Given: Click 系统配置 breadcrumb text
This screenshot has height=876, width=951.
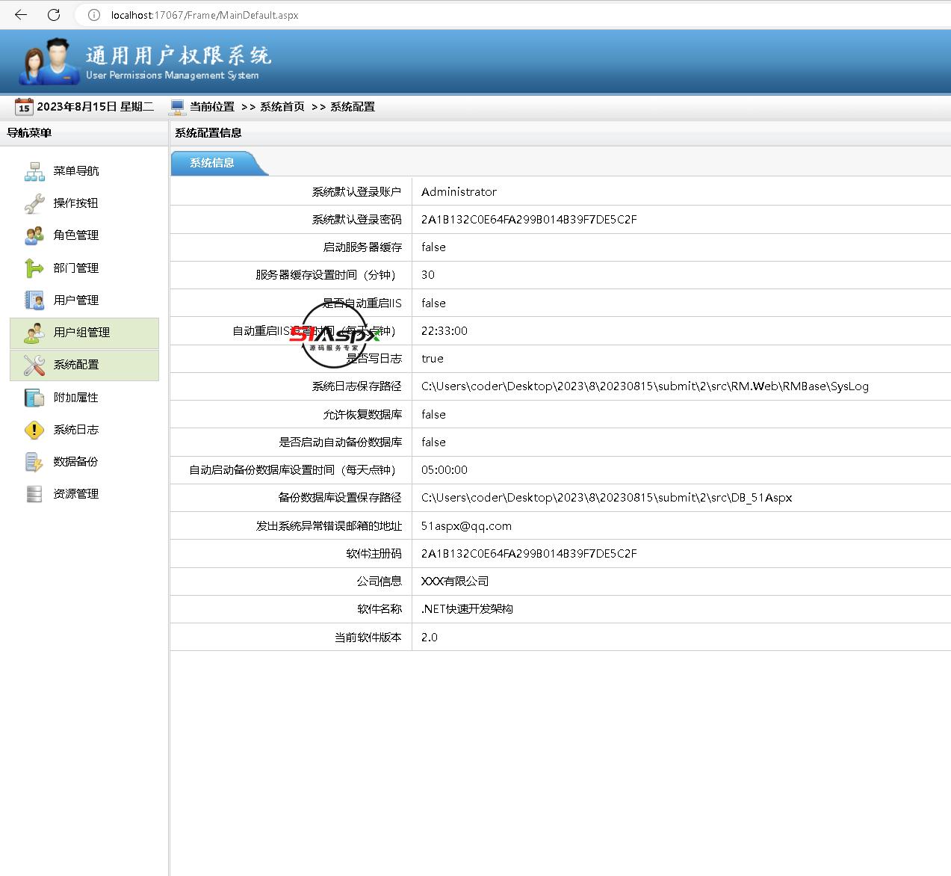Looking at the screenshot, I should [x=353, y=107].
